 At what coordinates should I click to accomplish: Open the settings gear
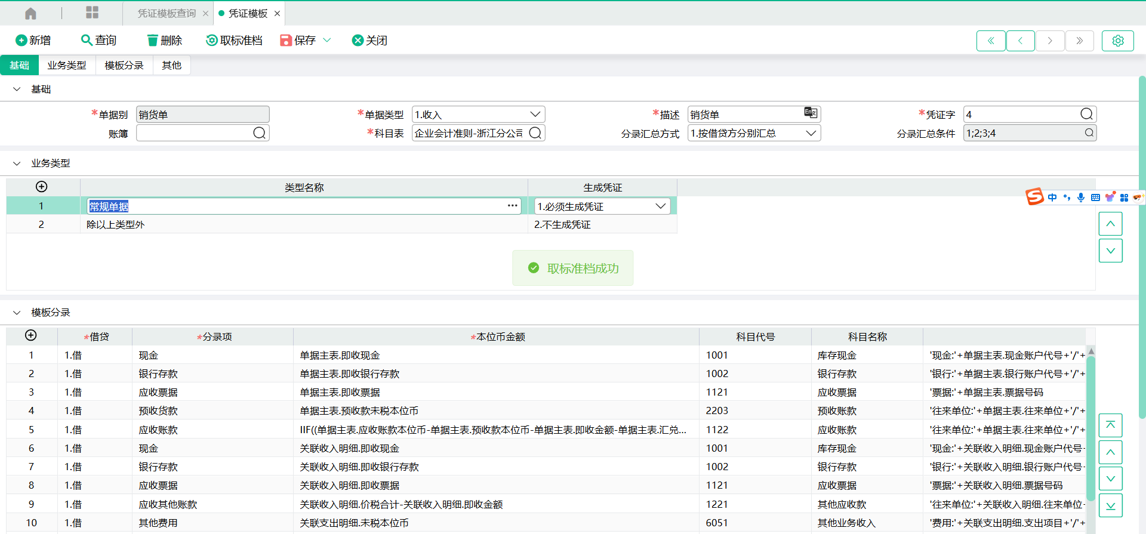coord(1118,41)
